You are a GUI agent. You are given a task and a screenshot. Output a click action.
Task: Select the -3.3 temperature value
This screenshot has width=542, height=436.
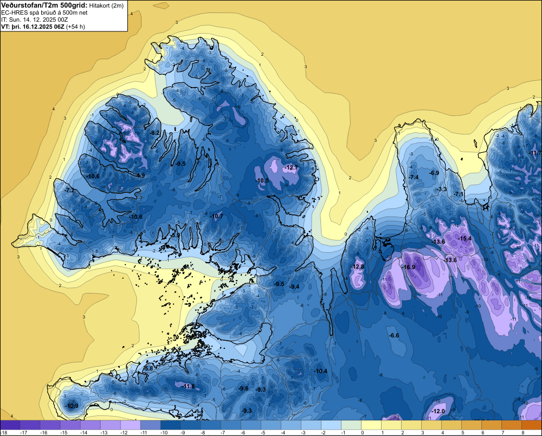[x=442, y=190]
